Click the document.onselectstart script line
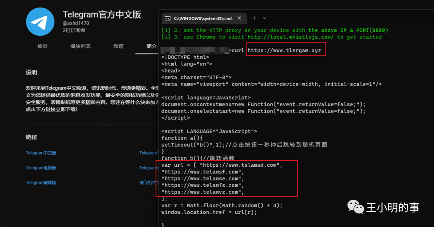 (263, 111)
